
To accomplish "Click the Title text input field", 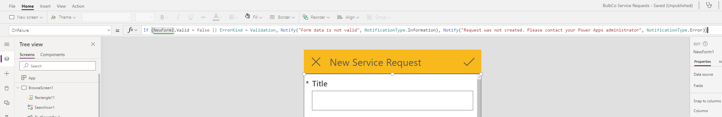I will [392, 100].
